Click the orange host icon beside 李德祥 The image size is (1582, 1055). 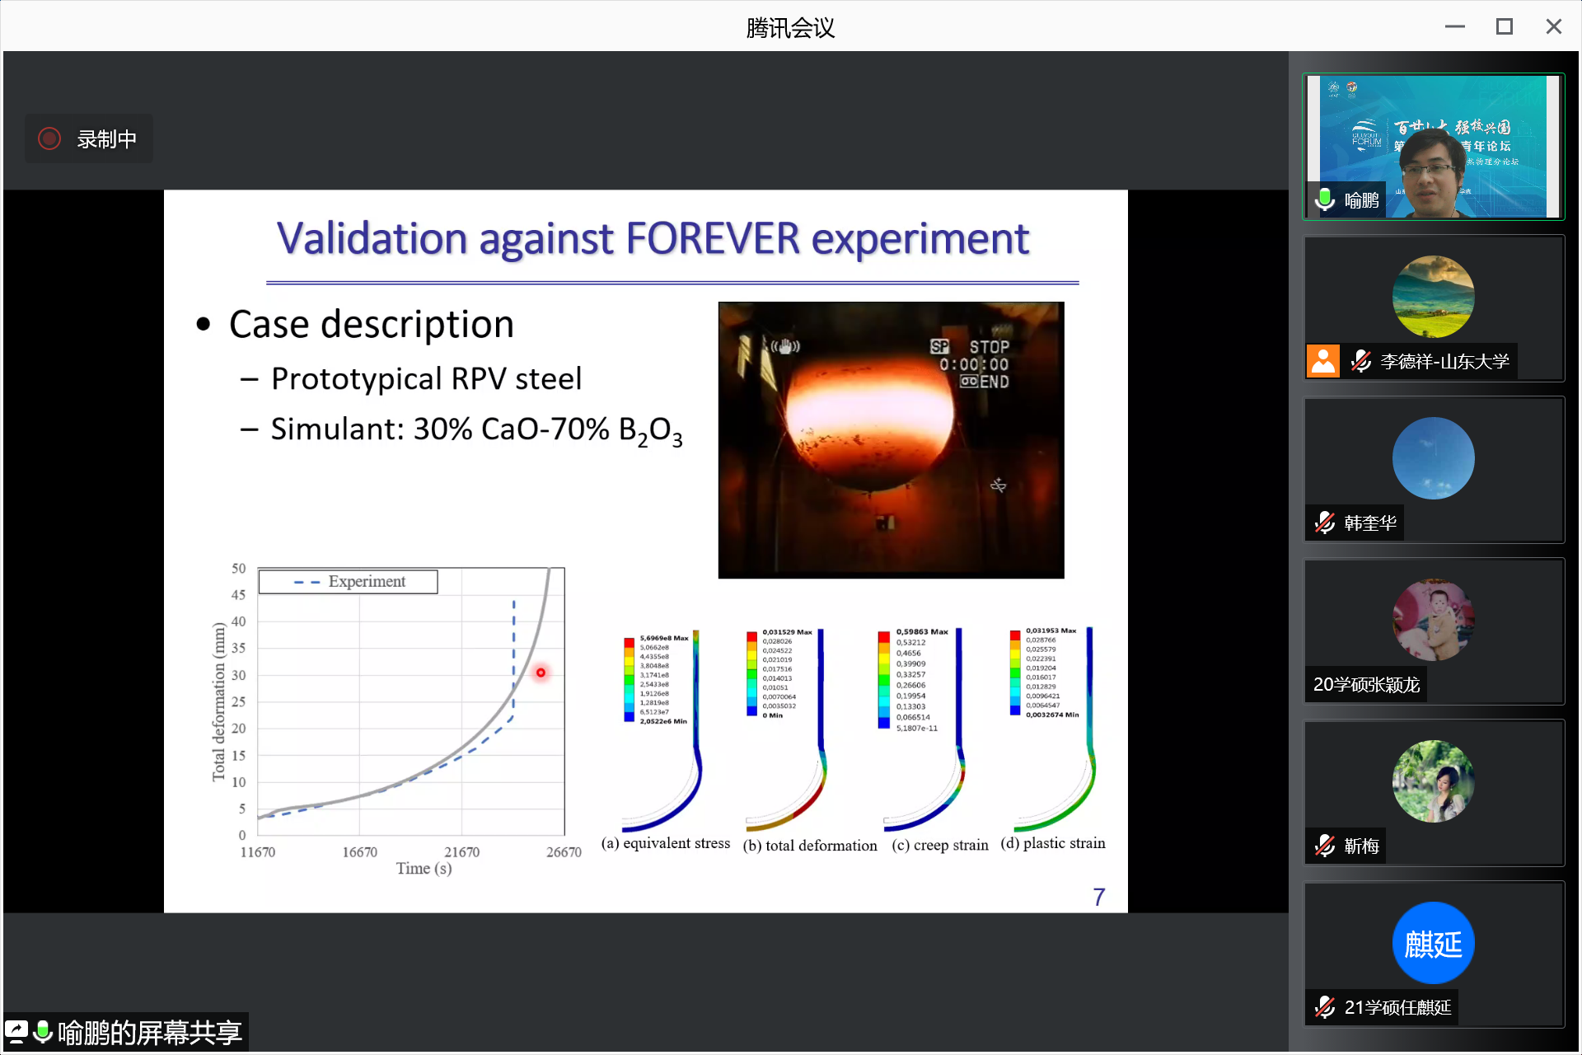tap(1323, 361)
